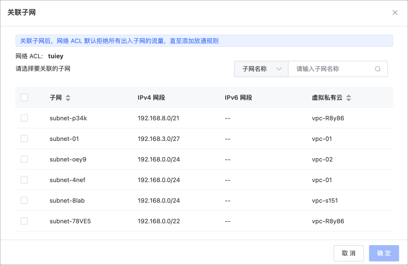
Task: Select the subnet-01 checkbox
Action: 24,138
